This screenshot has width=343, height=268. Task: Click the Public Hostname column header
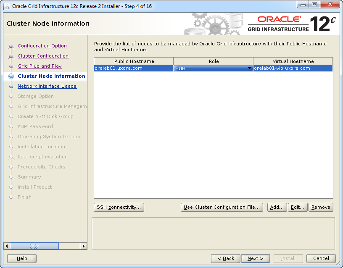click(134, 61)
